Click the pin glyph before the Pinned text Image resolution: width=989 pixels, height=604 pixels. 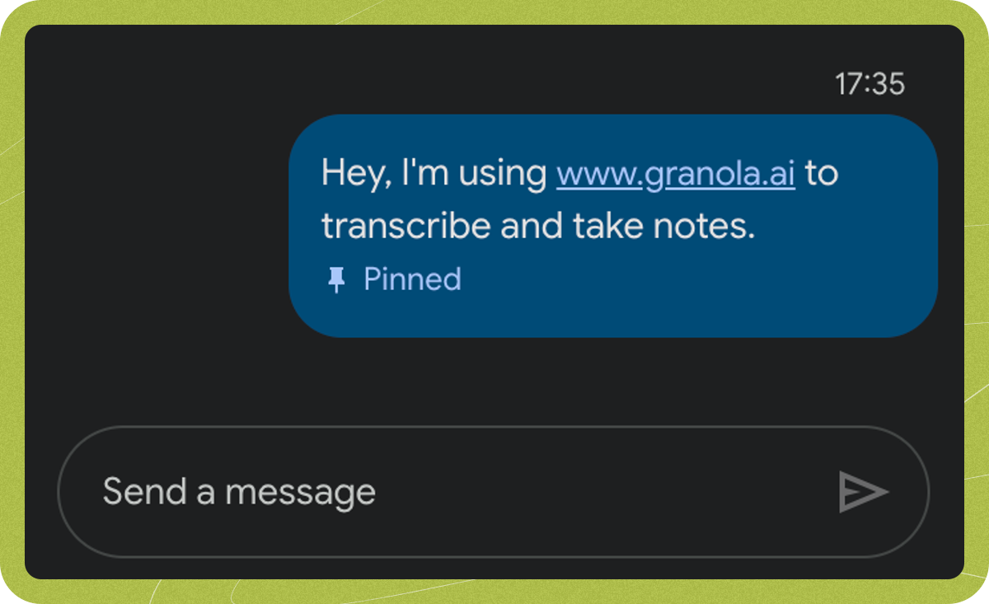pyautogui.click(x=338, y=279)
